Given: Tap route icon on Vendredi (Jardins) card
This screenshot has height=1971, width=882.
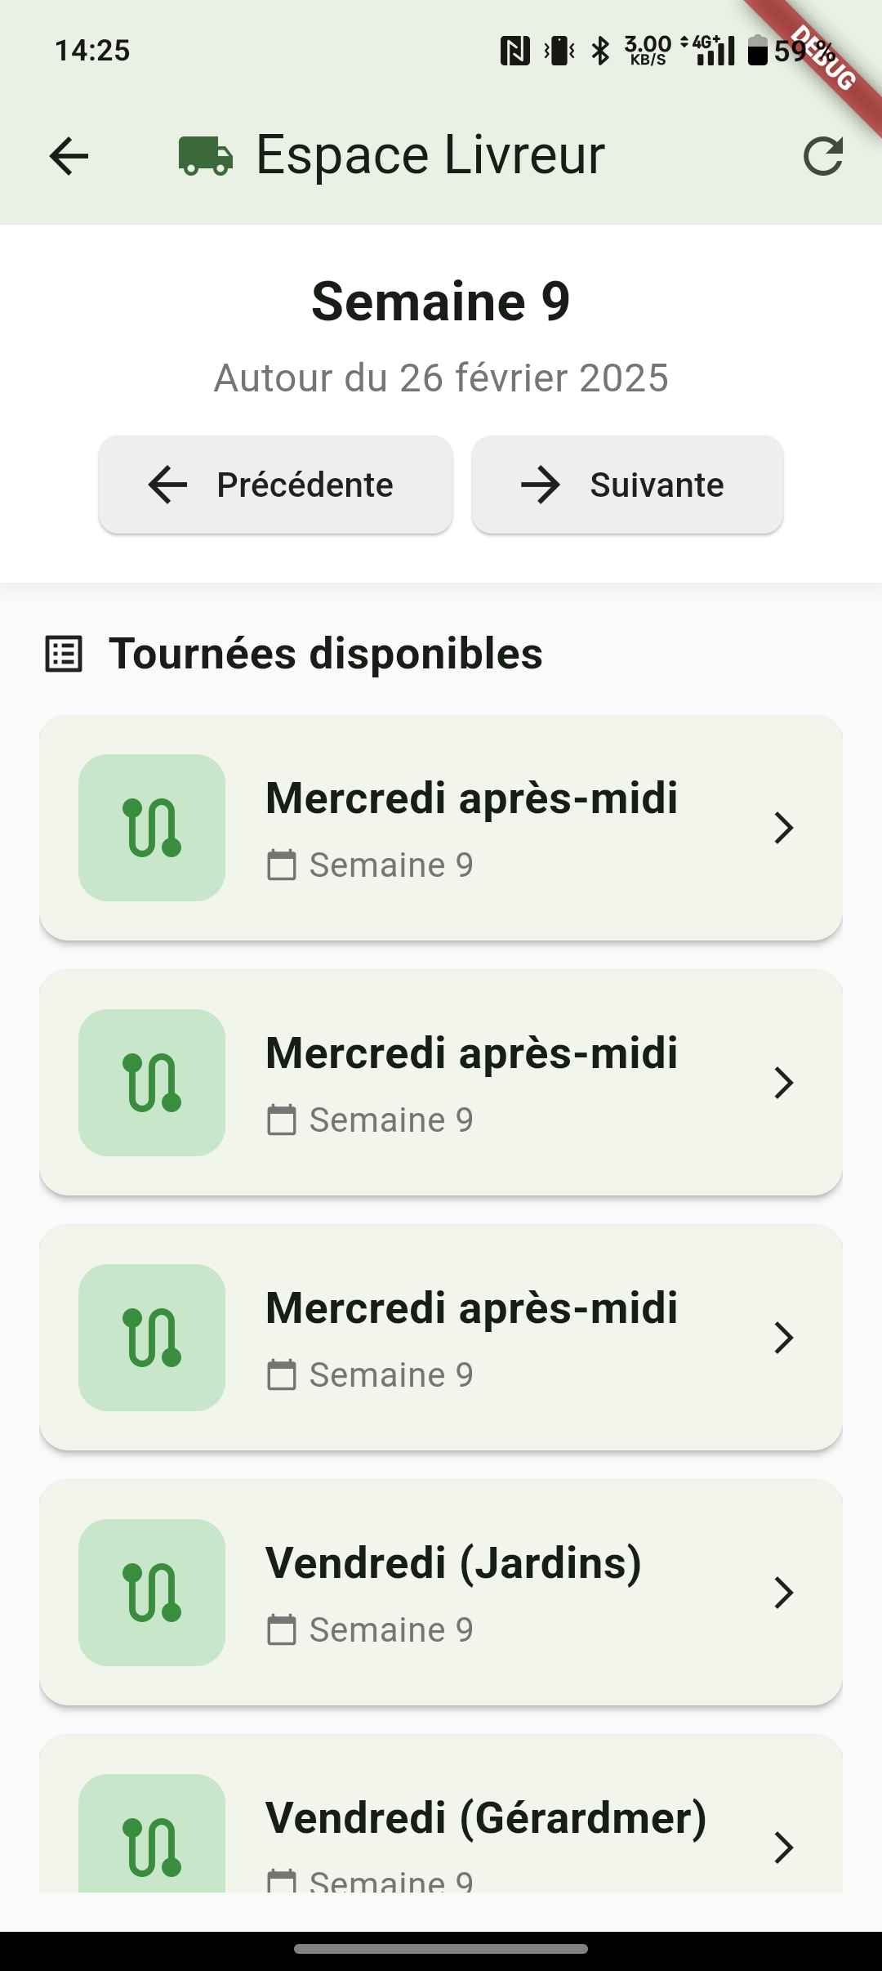Looking at the screenshot, I should [152, 1593].
